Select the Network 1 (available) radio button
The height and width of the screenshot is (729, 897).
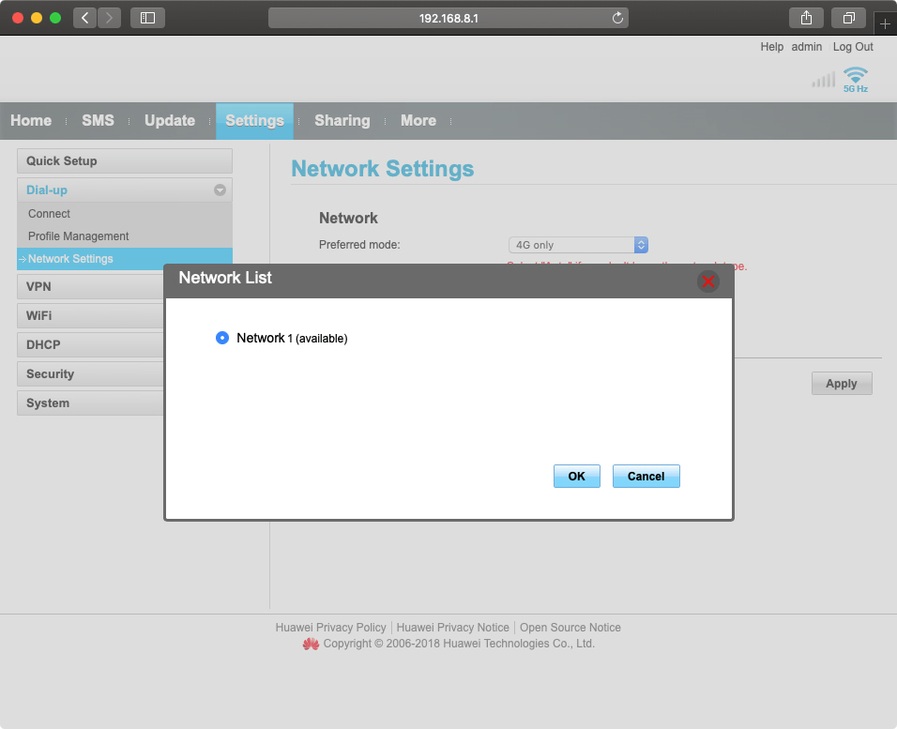[222, 338]
